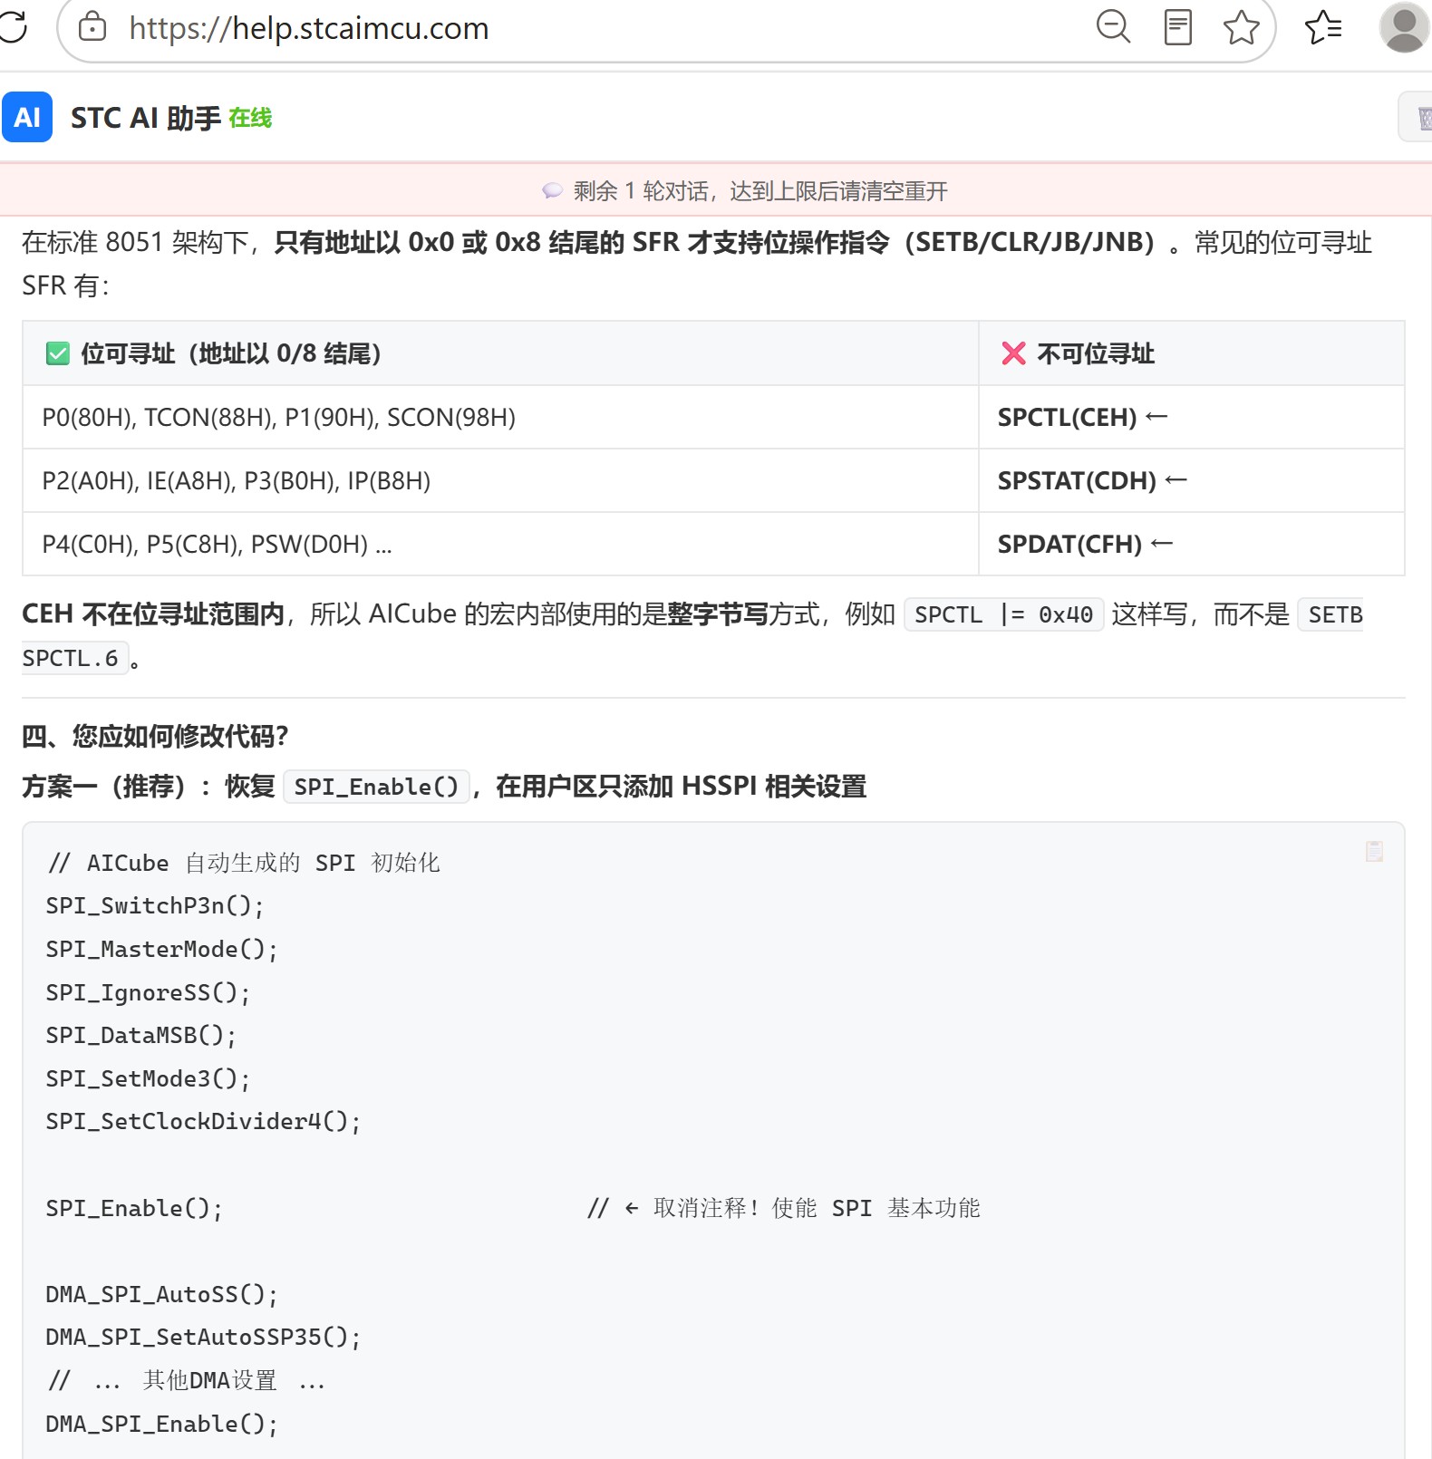Select the cell with P0(80H), TCON(88H)
The image size is (1432, 1459).
point(500,417)
